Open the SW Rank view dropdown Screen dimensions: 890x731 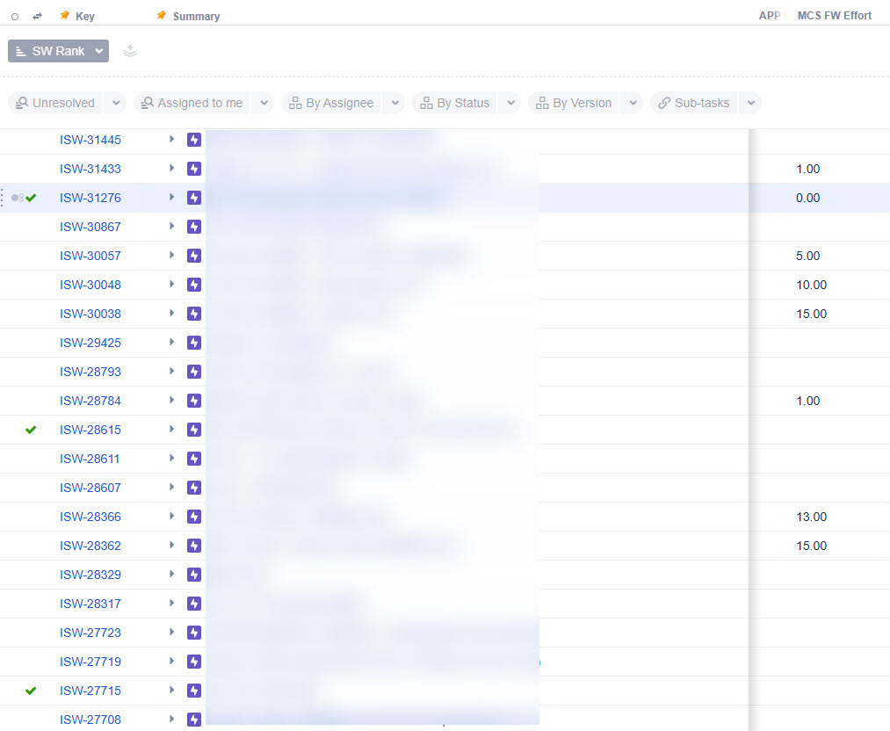click(x=58, y=51)
